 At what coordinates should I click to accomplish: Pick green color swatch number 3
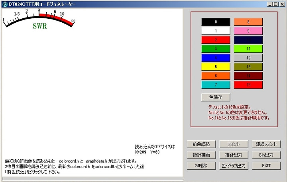216,49
